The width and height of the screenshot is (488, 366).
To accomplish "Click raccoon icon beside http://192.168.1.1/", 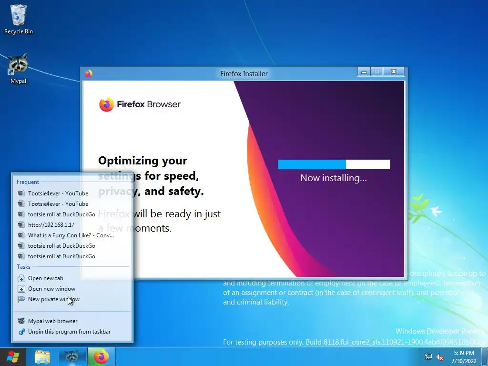I will pos(21,224).
